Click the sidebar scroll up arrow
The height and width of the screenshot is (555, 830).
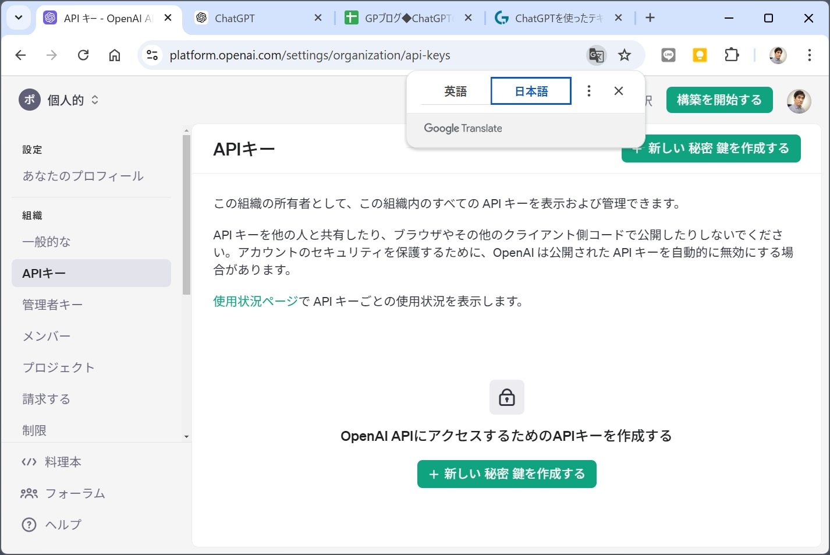click(x=186, y=130)
